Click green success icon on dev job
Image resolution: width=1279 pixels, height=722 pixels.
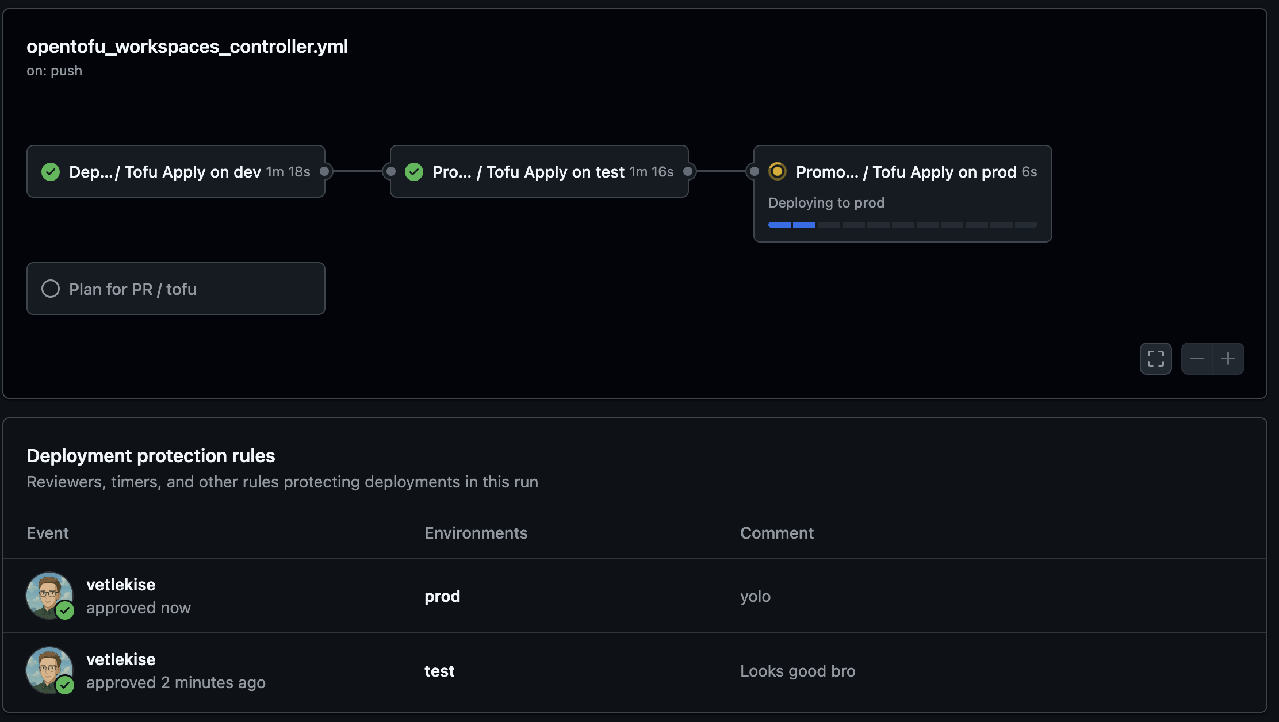pyautogui.click(x=51, y=172)
